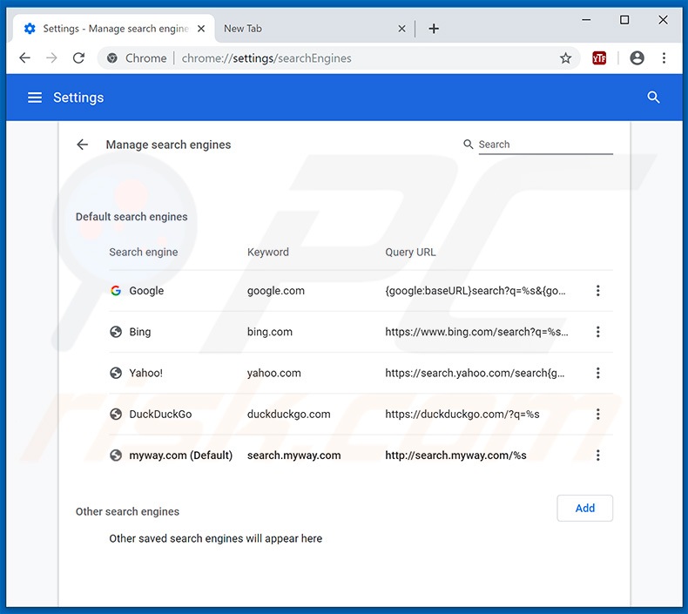Click the yahoo.com keyword
The width and height of the screenshot is (688, 614).
(273, 373)
